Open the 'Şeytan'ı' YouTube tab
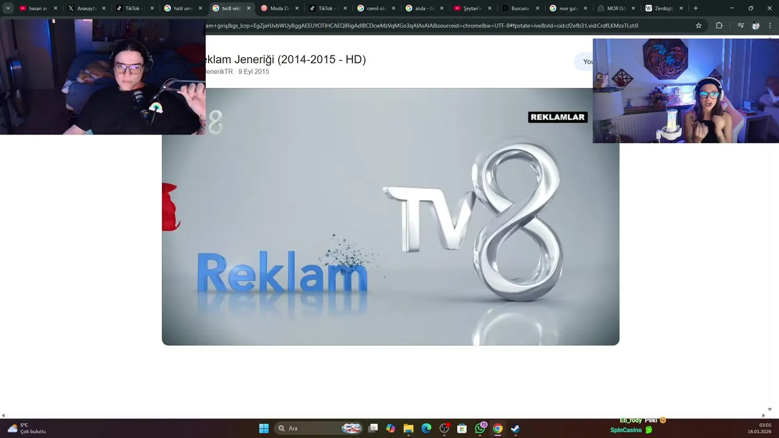Viewport: 779px width, 438px height. pos(472,9)
